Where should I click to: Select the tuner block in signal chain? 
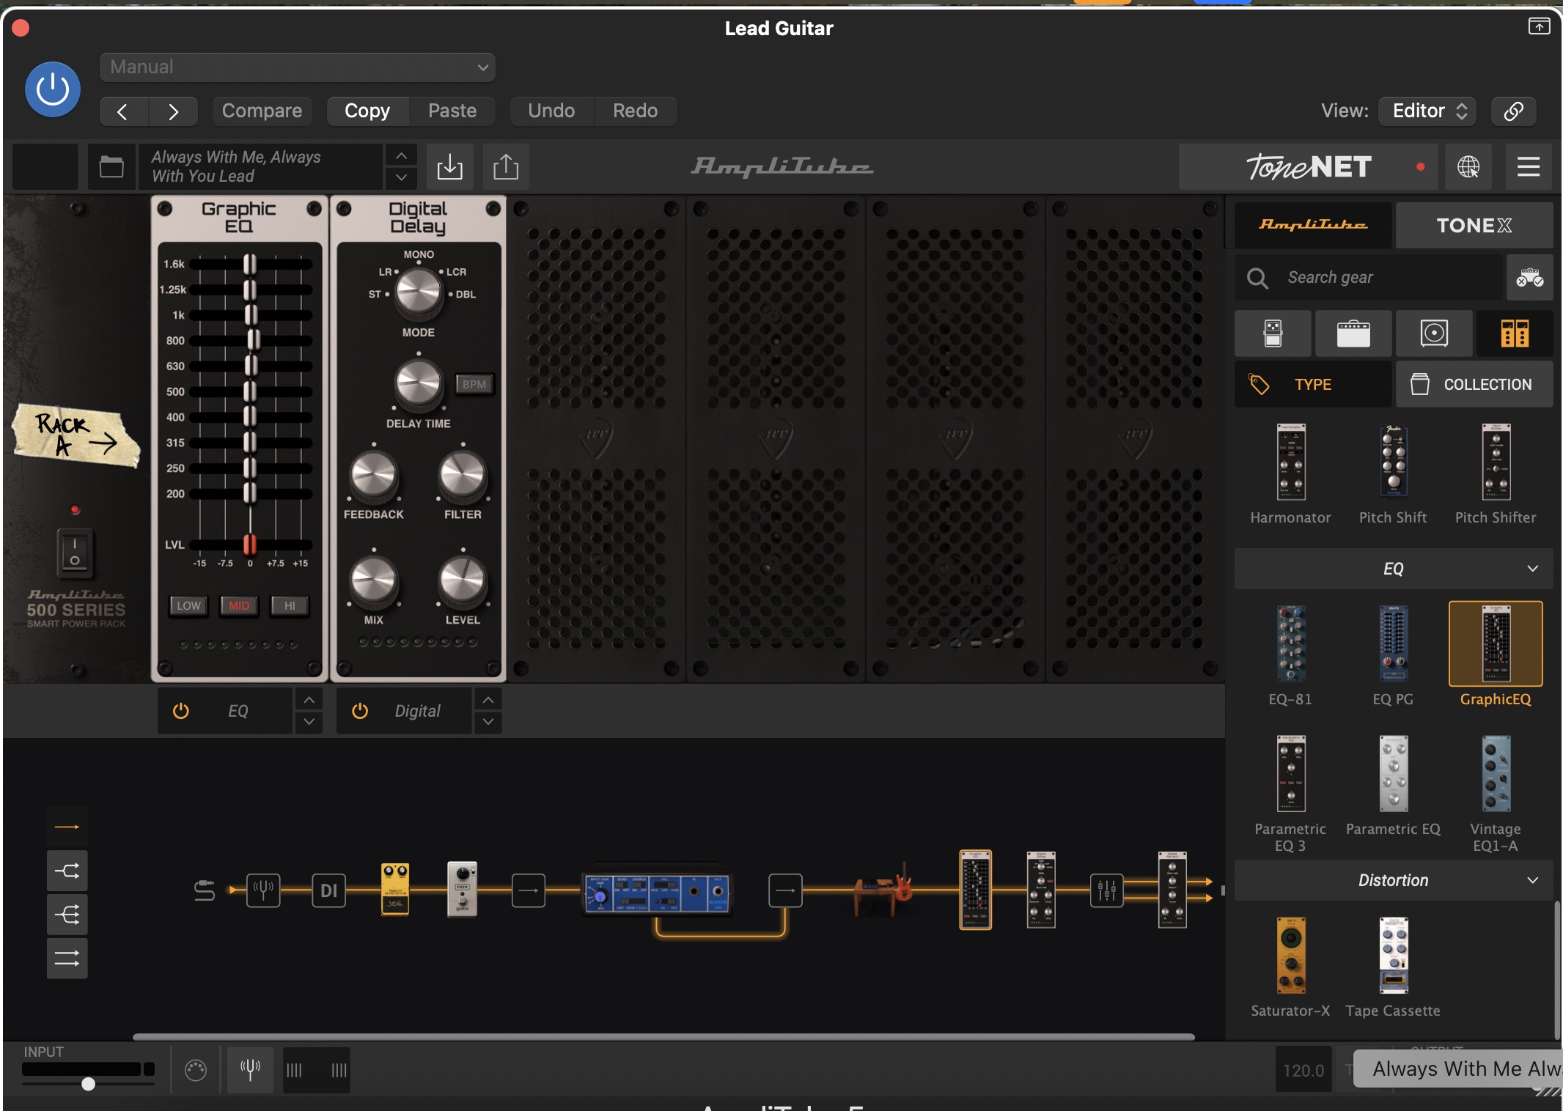pos(263,890)
